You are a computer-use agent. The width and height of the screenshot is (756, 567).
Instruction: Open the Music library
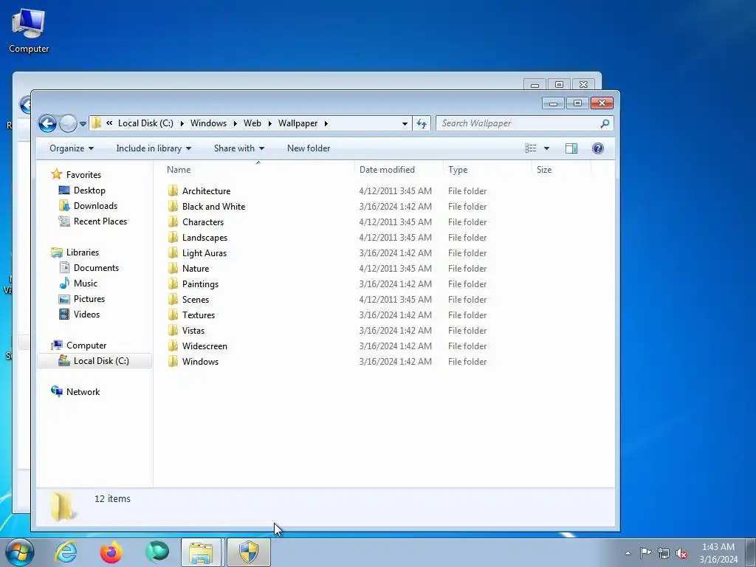[x=86, y=283]
